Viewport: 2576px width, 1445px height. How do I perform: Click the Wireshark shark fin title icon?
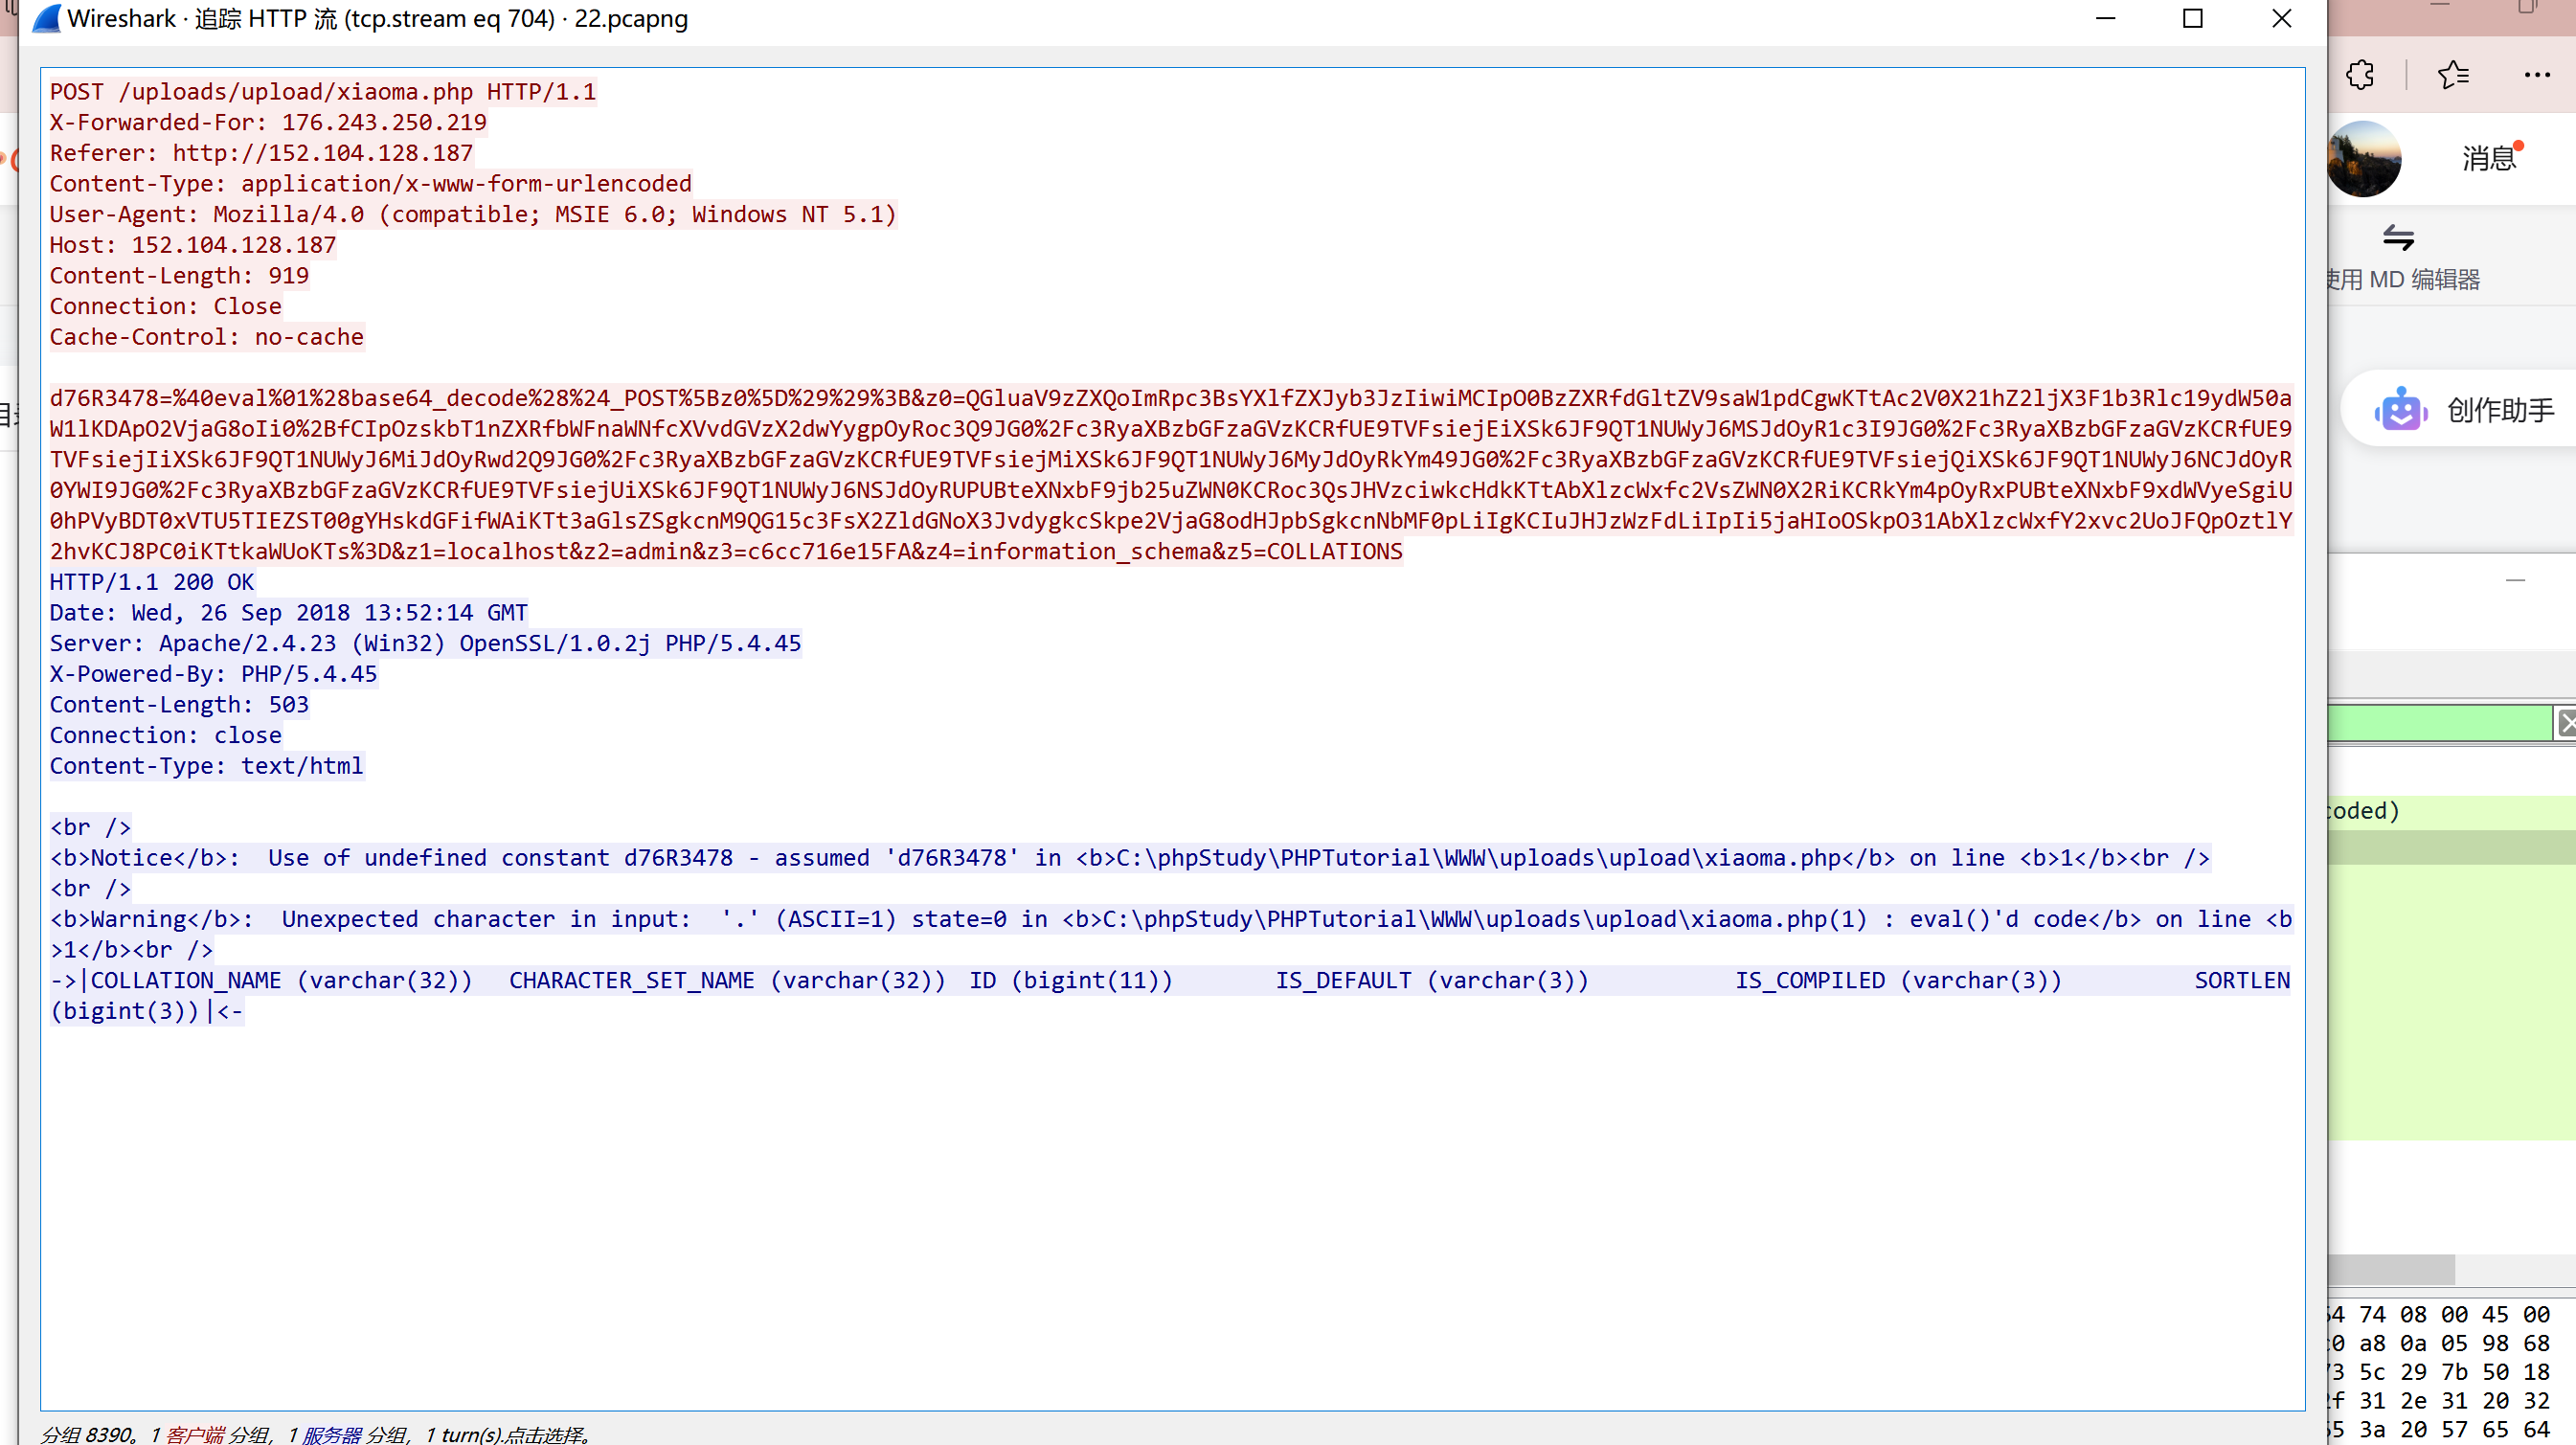[46, 19]
